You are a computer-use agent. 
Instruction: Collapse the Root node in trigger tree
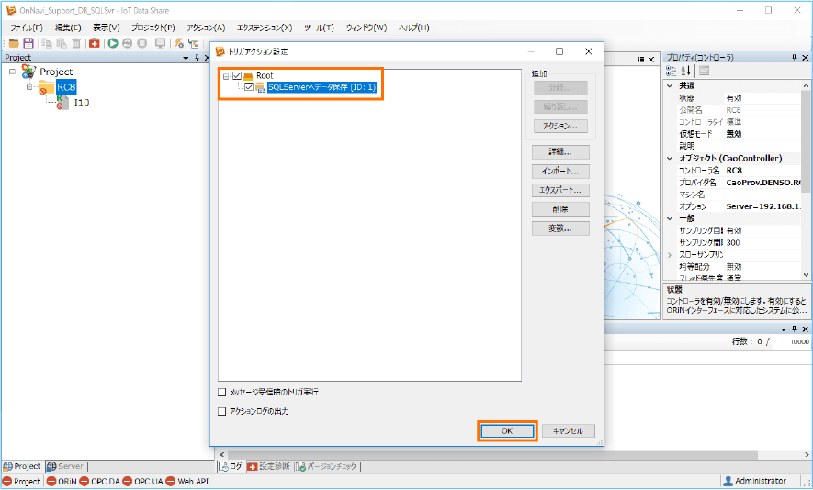(x=226, y=75)
